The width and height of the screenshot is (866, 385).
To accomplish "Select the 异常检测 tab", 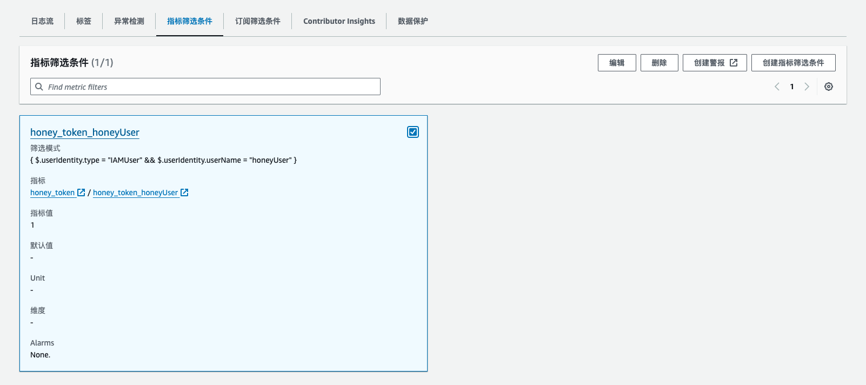I will (x=129, y=21).
